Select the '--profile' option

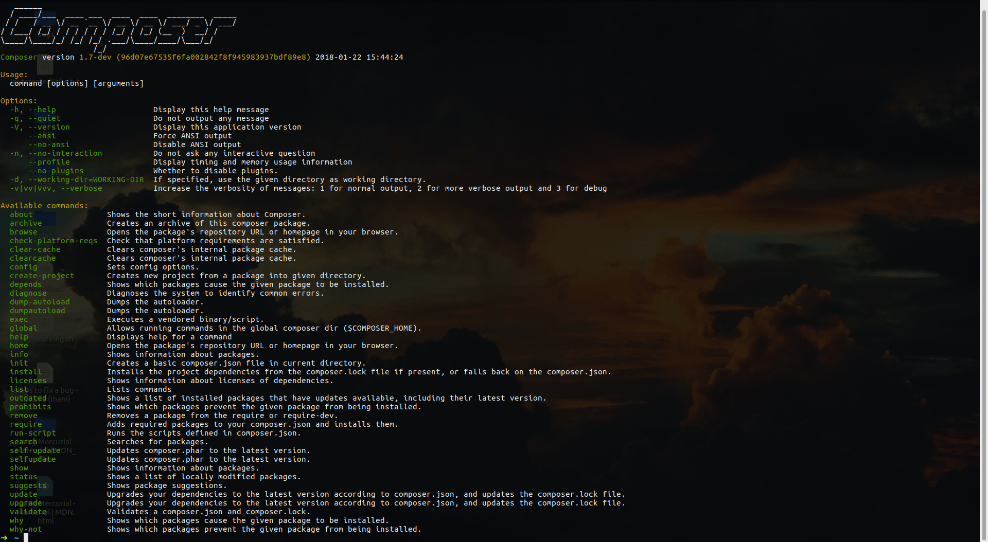[x=49, y=162]
